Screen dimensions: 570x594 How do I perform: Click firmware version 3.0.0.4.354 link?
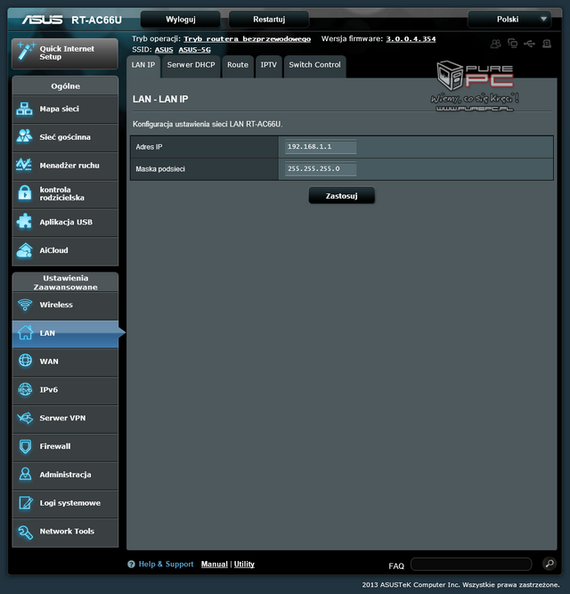(411, 39)
